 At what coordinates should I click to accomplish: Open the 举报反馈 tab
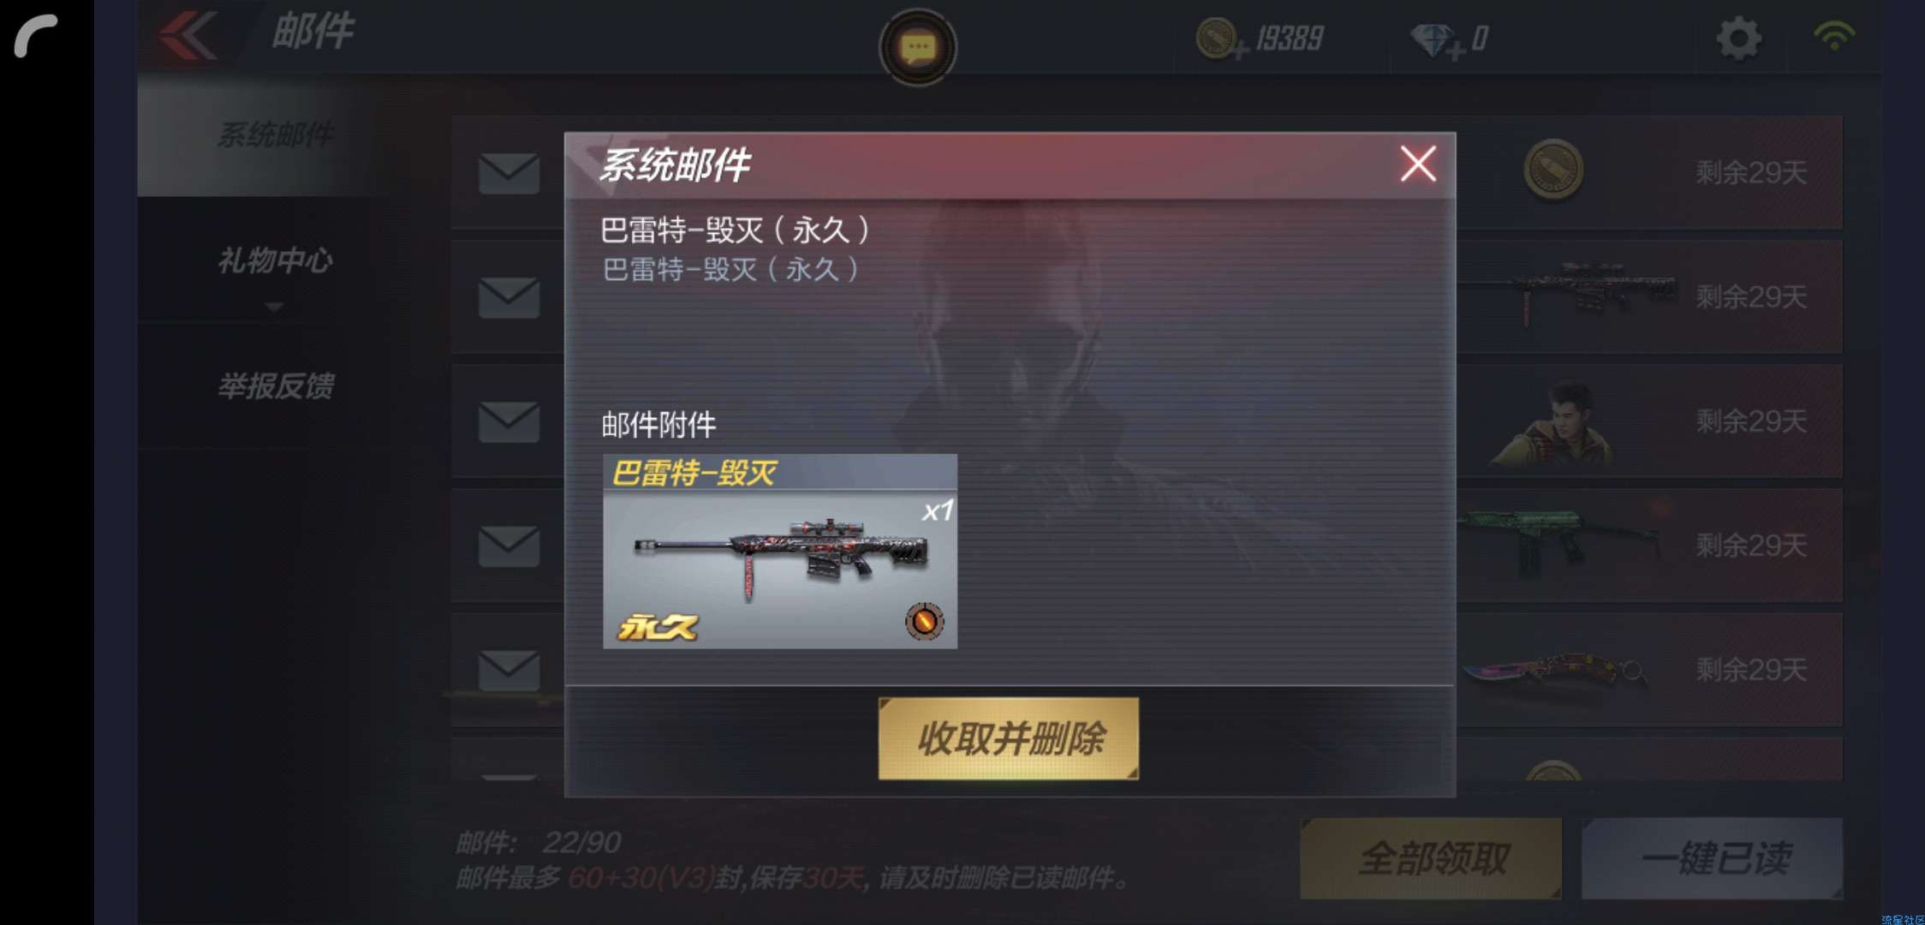click(x=275, y=385)
